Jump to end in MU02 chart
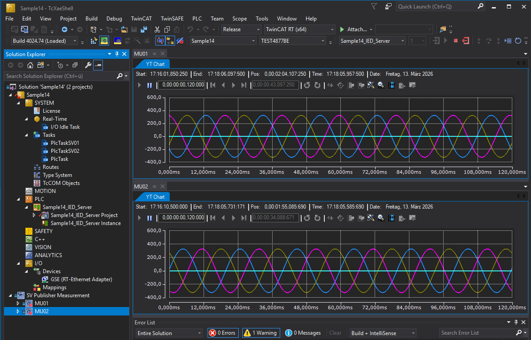Viewport: 531px width, 340px height. (244, 218)
